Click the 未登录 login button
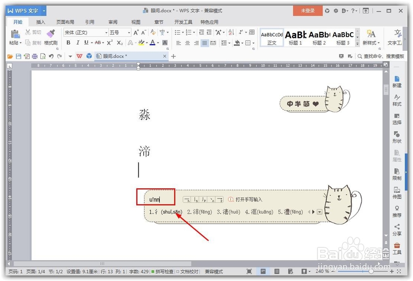The height and width of the screenshot is (281, 413). point(308,10)
